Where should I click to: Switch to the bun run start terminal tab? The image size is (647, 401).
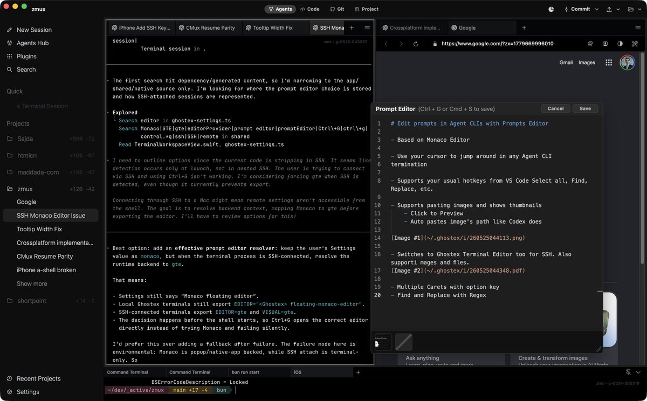(259, 372)
